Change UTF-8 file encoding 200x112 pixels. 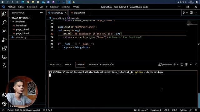[167, 110]
